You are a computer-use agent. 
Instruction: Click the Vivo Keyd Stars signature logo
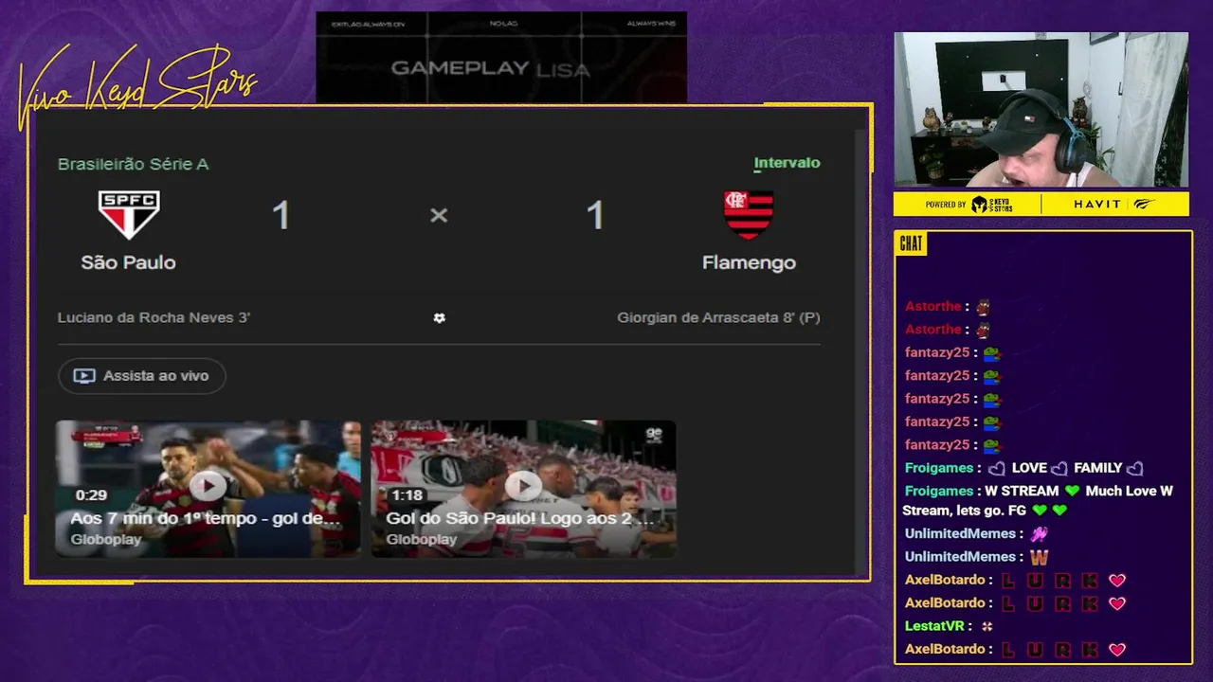137,87
